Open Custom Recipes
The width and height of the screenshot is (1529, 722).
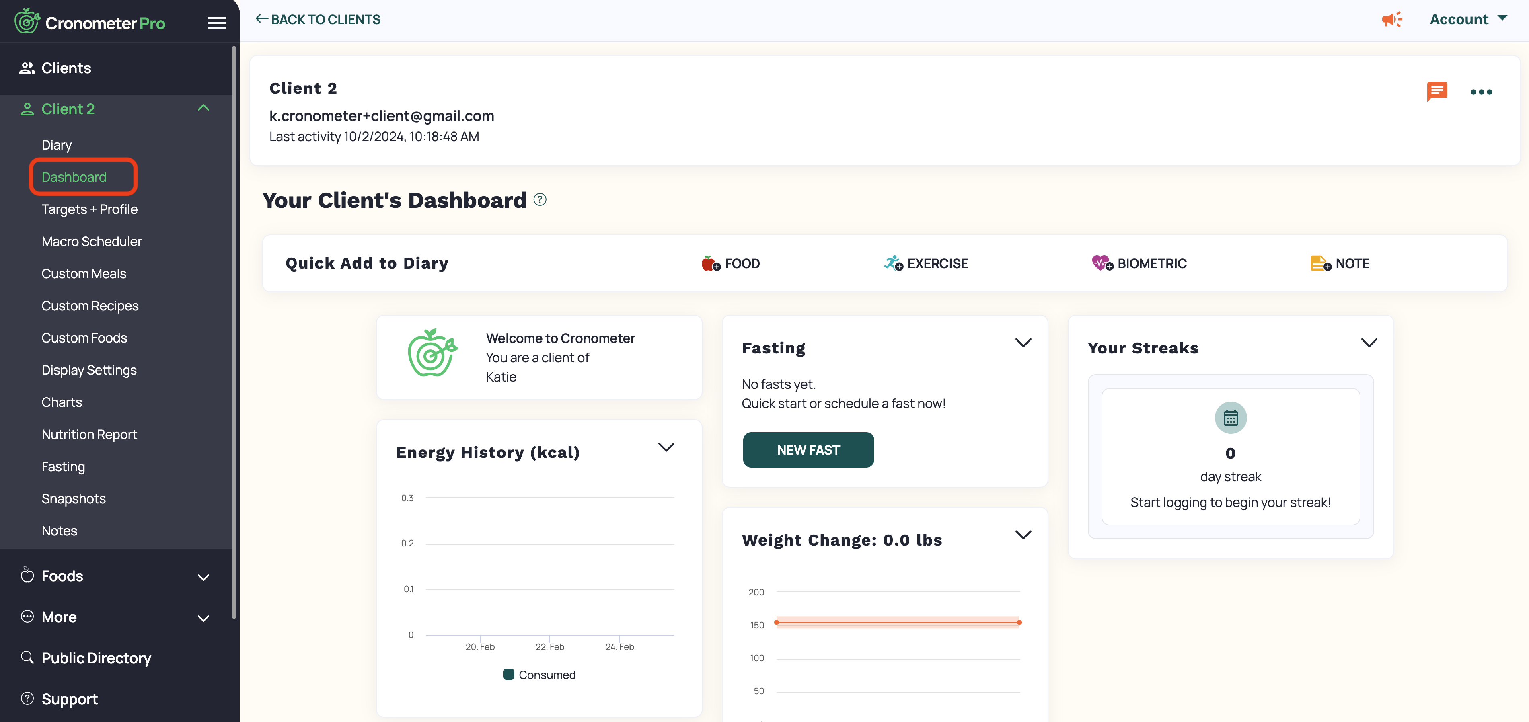(90, 306)
